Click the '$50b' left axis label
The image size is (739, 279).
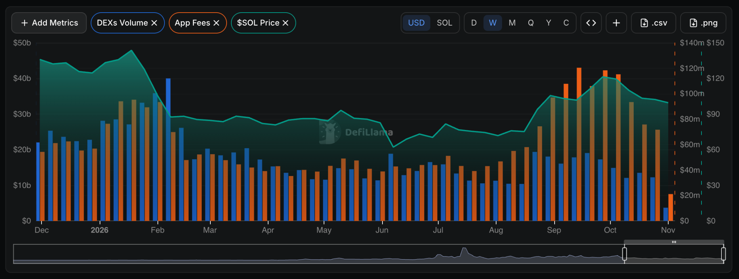coord(22,43)
